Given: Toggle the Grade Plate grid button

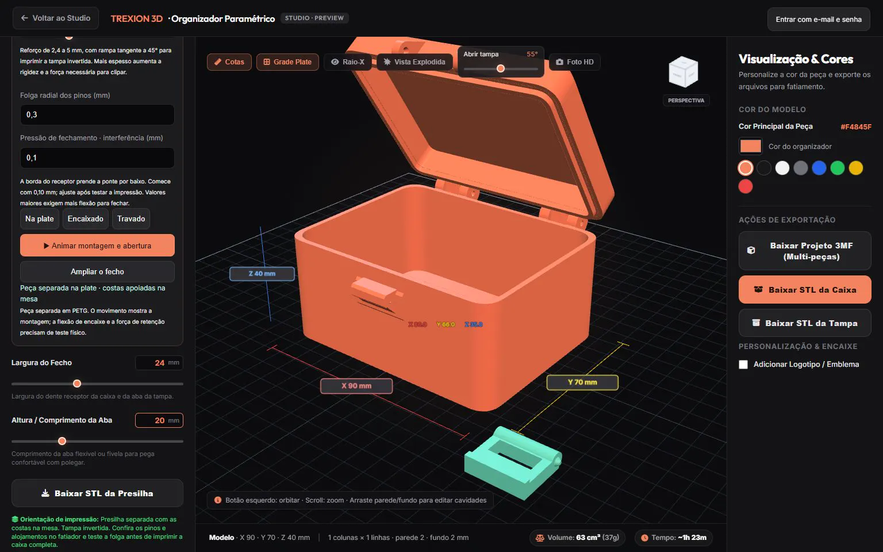Looking at the screenshot, I should (287, 62).
